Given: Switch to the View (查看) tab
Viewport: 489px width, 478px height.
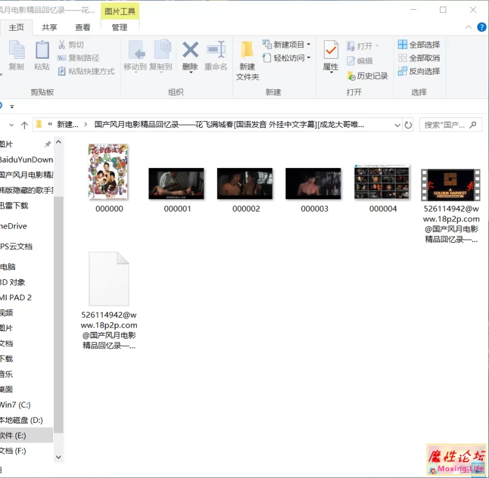Looking at the screenshot, I should tap(83, 28).
